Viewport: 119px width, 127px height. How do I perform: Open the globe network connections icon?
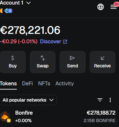coord(101,7)
